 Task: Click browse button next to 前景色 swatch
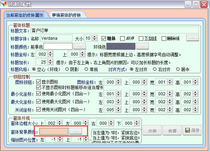pyautogui.click(x=80, y=46)
